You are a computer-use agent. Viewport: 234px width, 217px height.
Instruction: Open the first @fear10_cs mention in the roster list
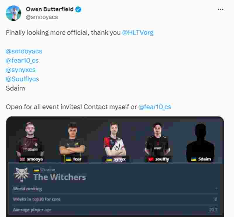tap(22, 61)
